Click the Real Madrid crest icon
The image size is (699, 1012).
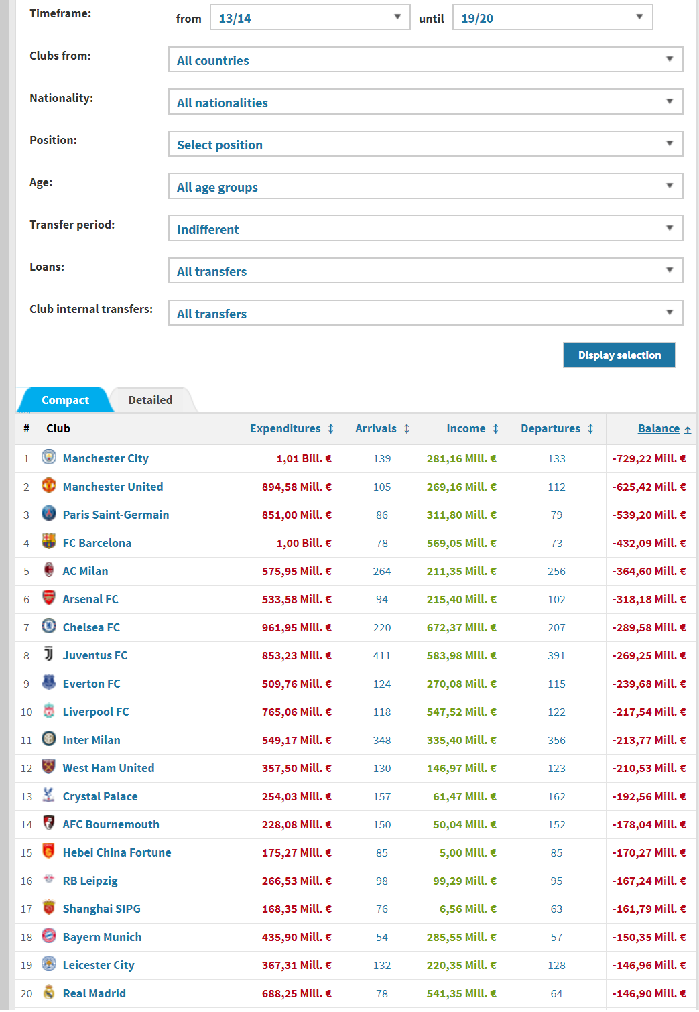[x=49, y=992]
